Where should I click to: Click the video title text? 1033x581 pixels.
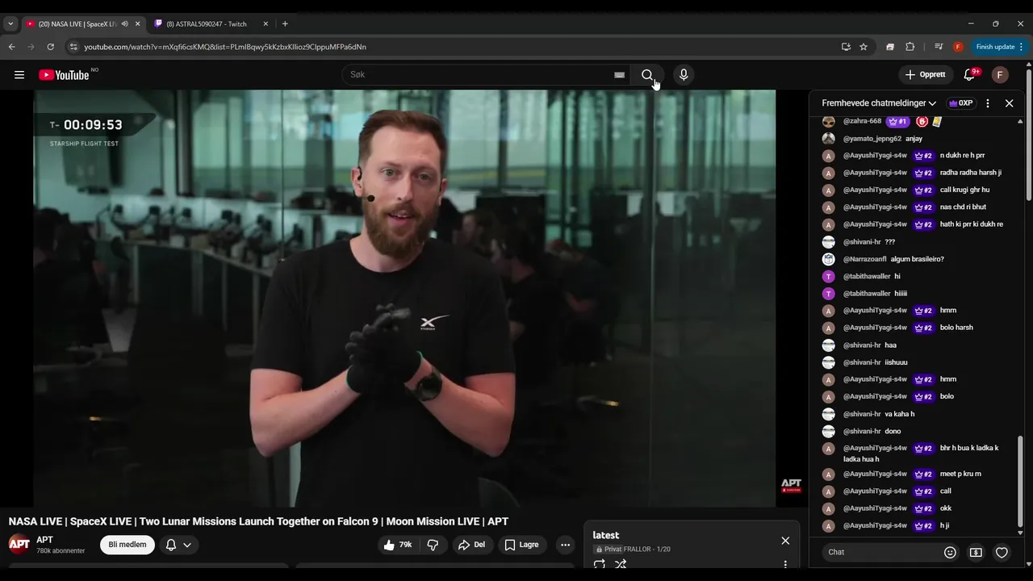(x=258, y=521)
